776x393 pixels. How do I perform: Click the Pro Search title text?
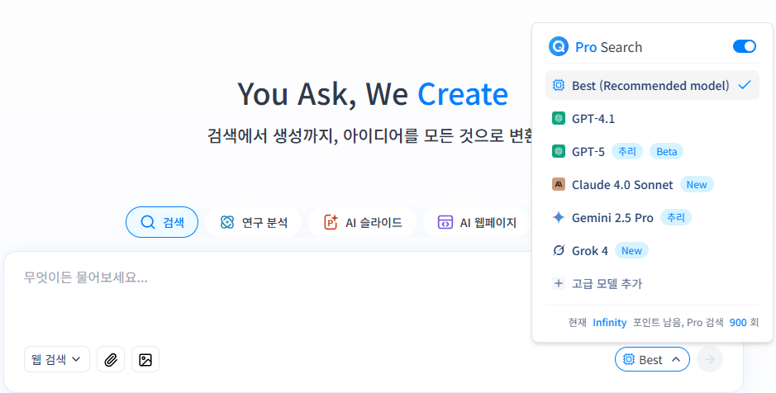pos(609,47)
